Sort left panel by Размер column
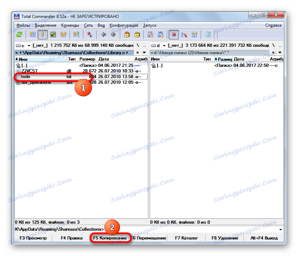This screenshot has width=298, height=256. (88, 59)
